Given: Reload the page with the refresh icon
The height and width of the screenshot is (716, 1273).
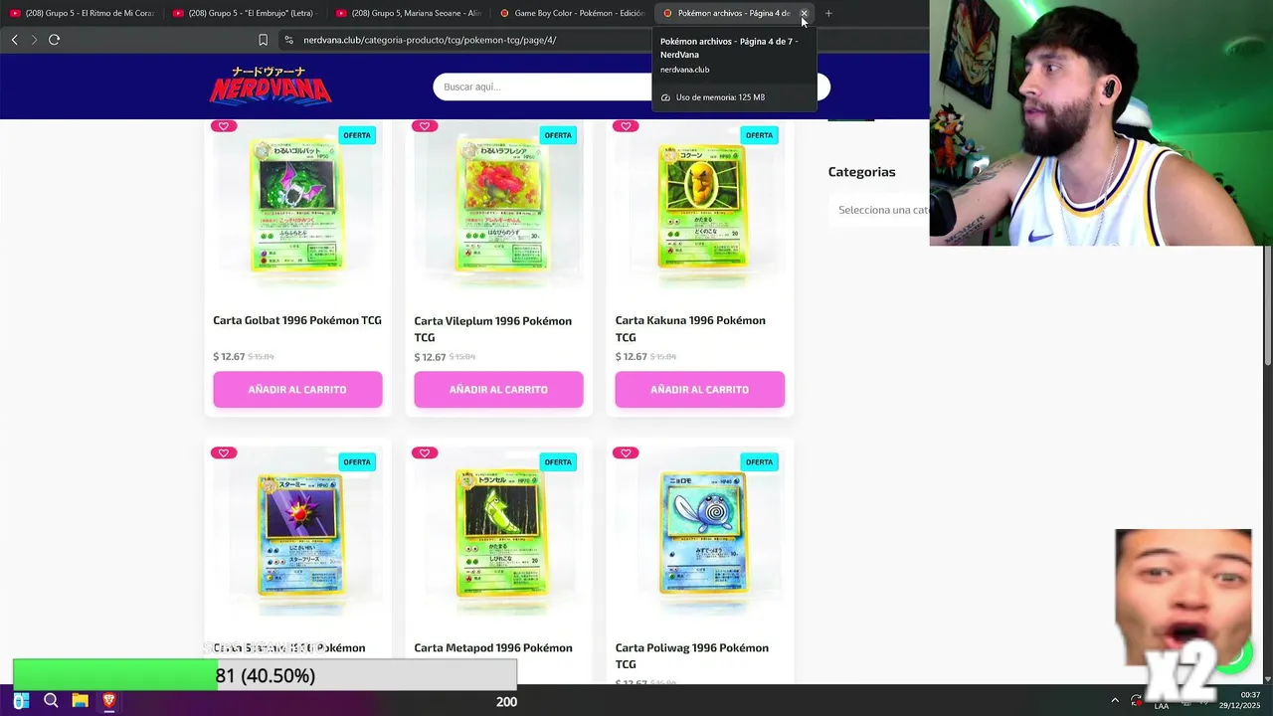Looking at the screenshot, I should pos(54,40).
